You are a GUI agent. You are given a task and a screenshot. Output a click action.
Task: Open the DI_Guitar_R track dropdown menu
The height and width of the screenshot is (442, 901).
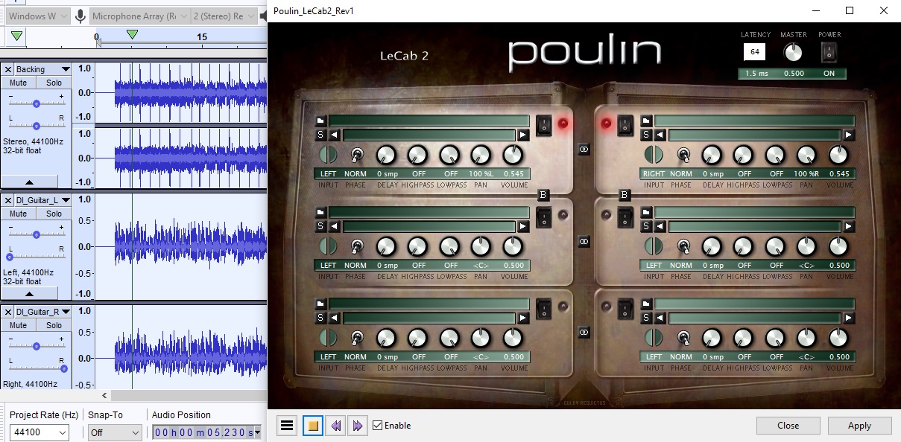[43, 312]
